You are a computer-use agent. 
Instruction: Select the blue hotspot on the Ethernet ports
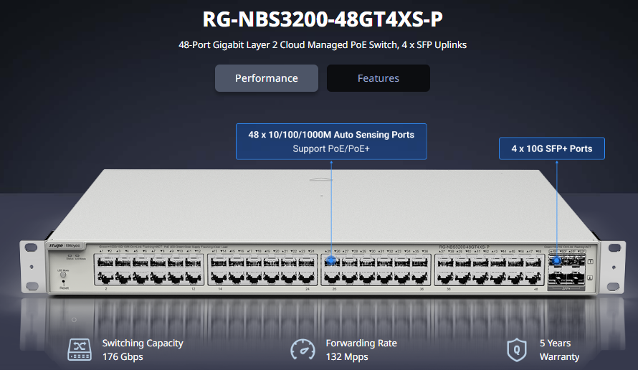[x=331, y=260]
